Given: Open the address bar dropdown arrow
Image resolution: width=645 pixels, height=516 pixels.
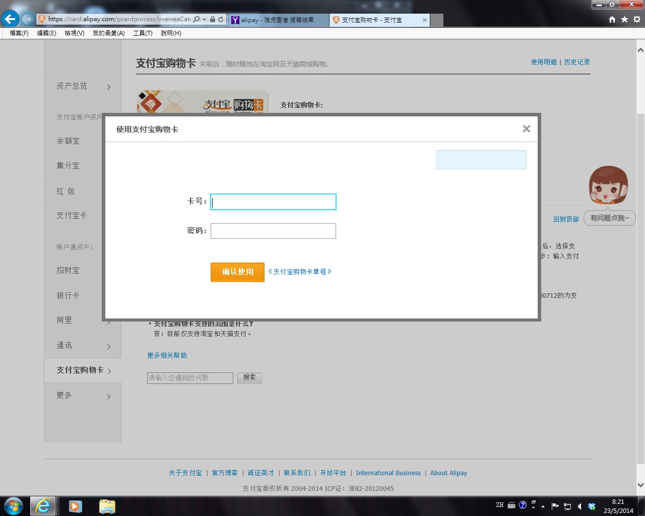Looking at the screenshot, I should point(204,20).
